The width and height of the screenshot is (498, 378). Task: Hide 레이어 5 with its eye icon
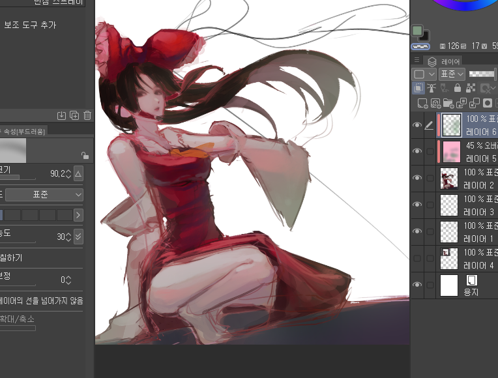tap(417, 151)
